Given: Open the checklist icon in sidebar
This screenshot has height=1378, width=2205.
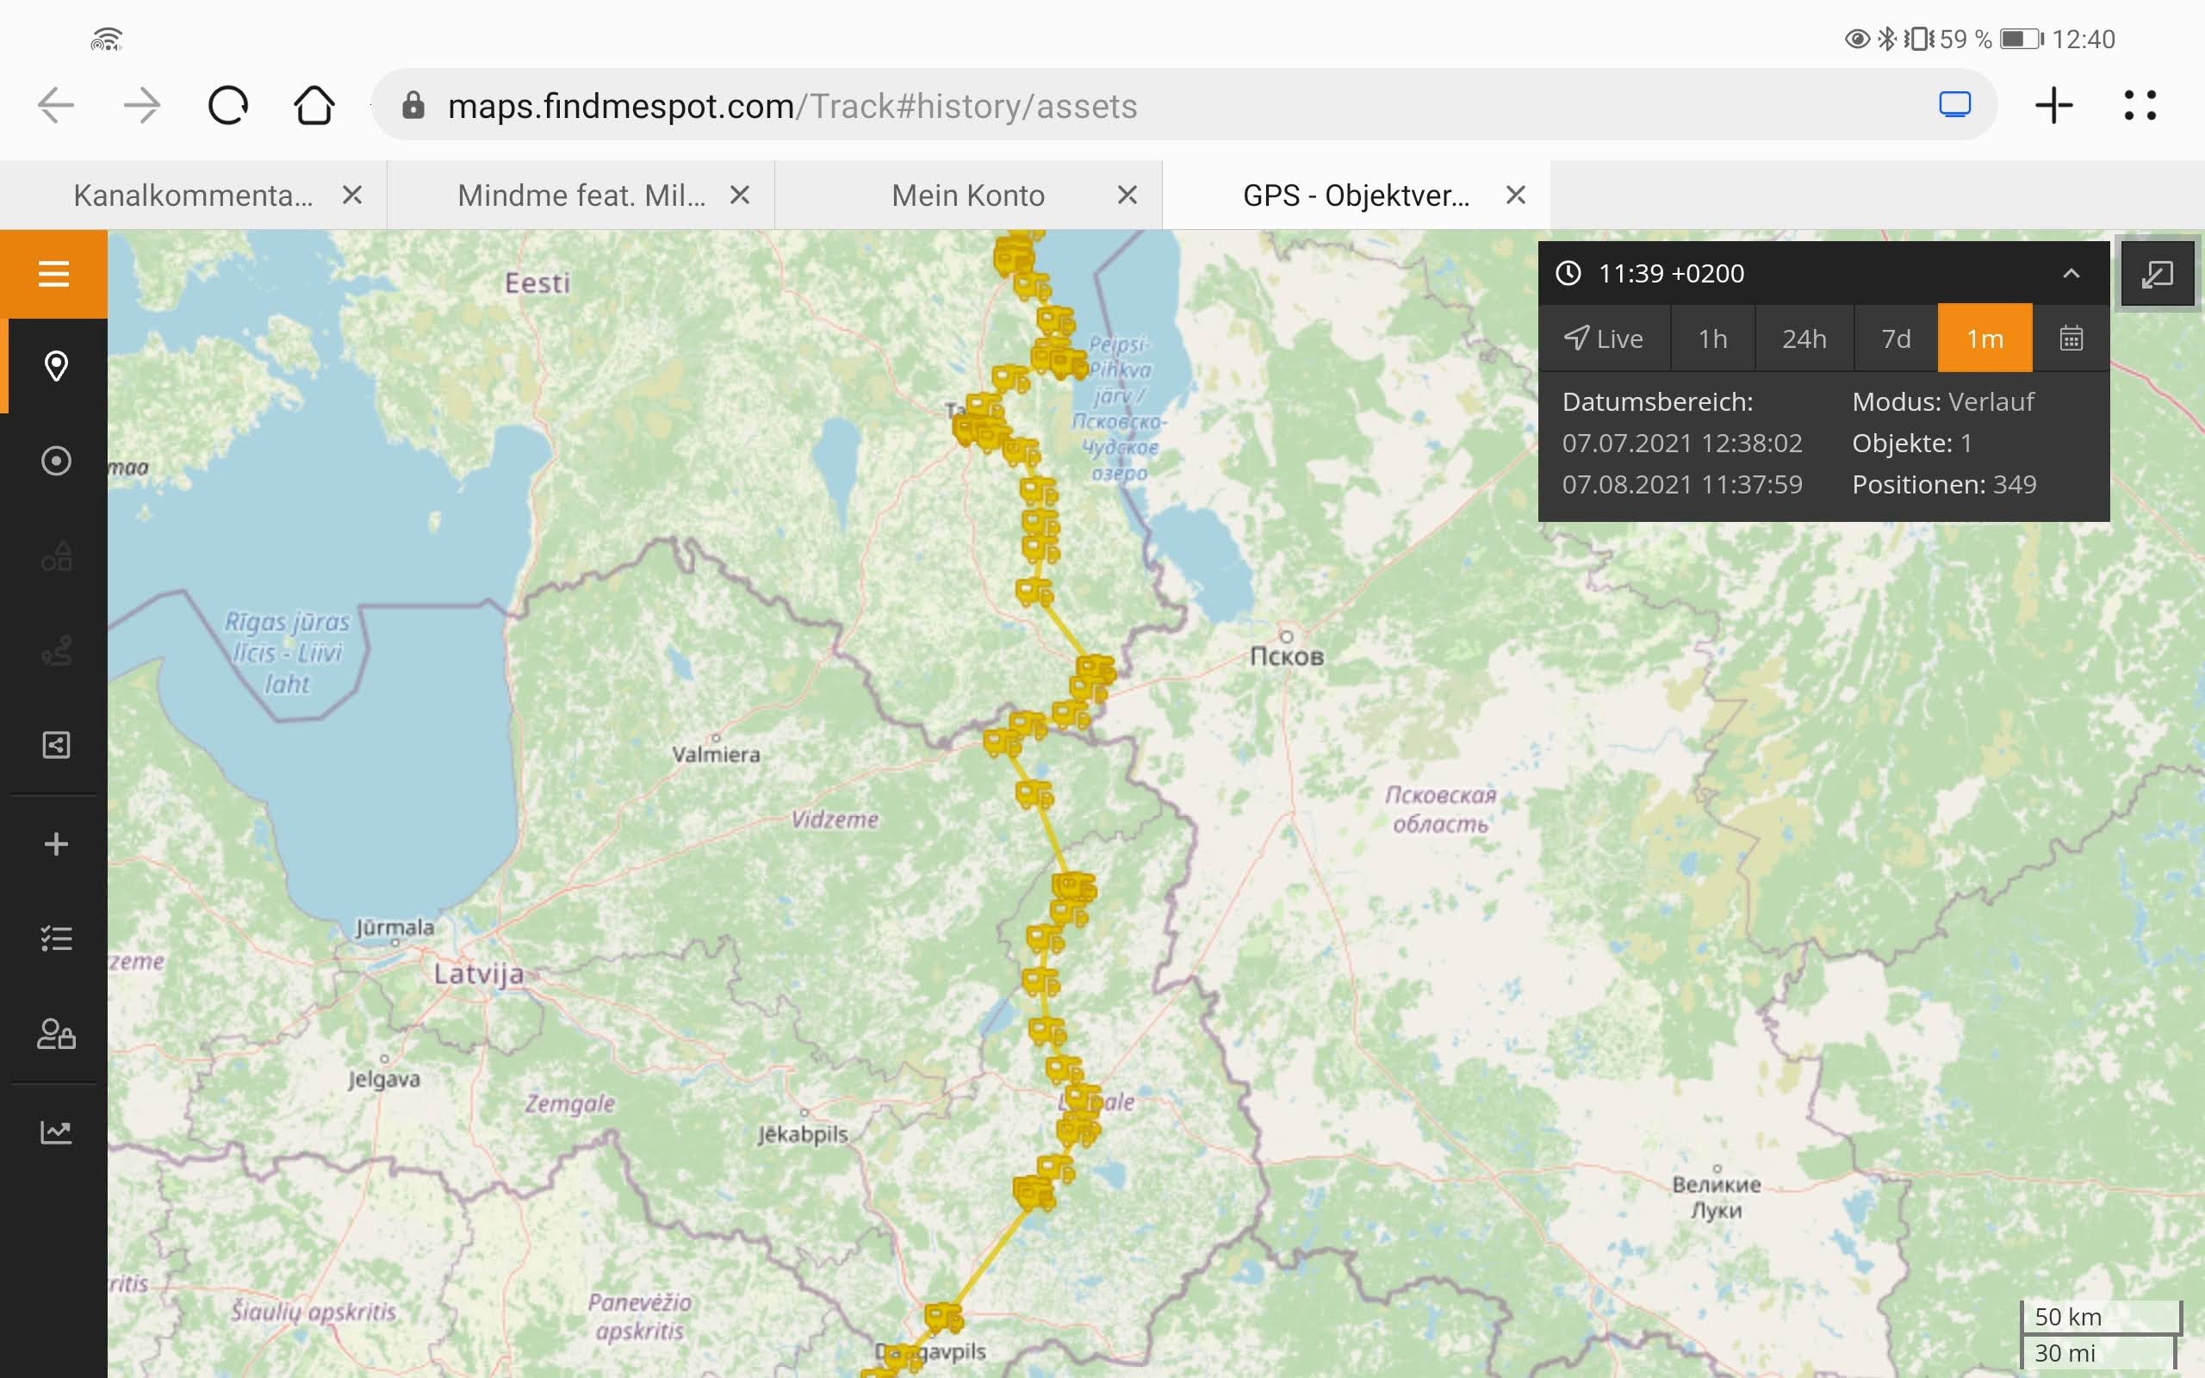Looking at the screenshot, I should point(56,939).
